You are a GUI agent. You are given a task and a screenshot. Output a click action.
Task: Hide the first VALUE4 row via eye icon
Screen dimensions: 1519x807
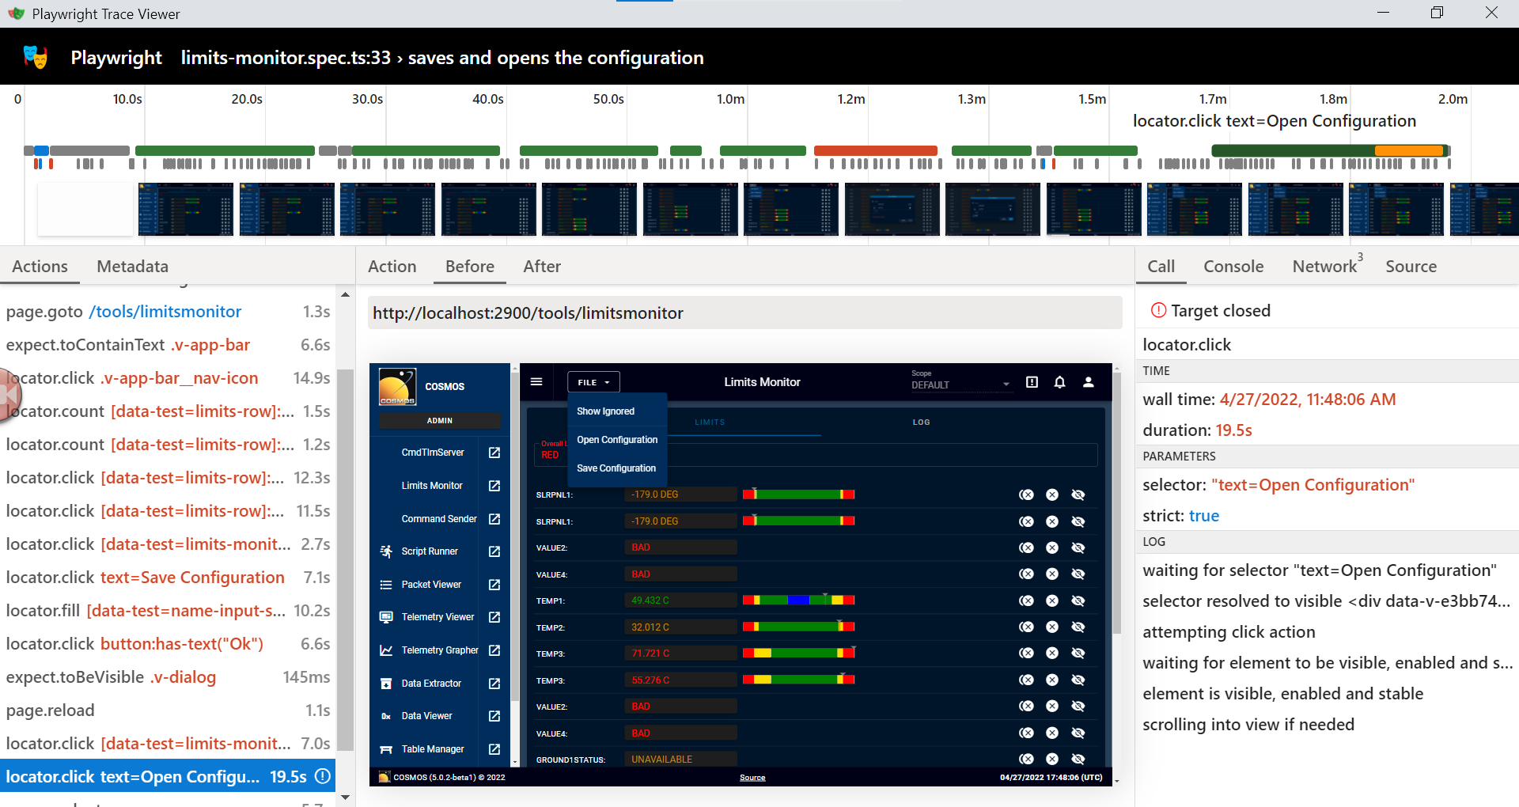point(1078,574)
